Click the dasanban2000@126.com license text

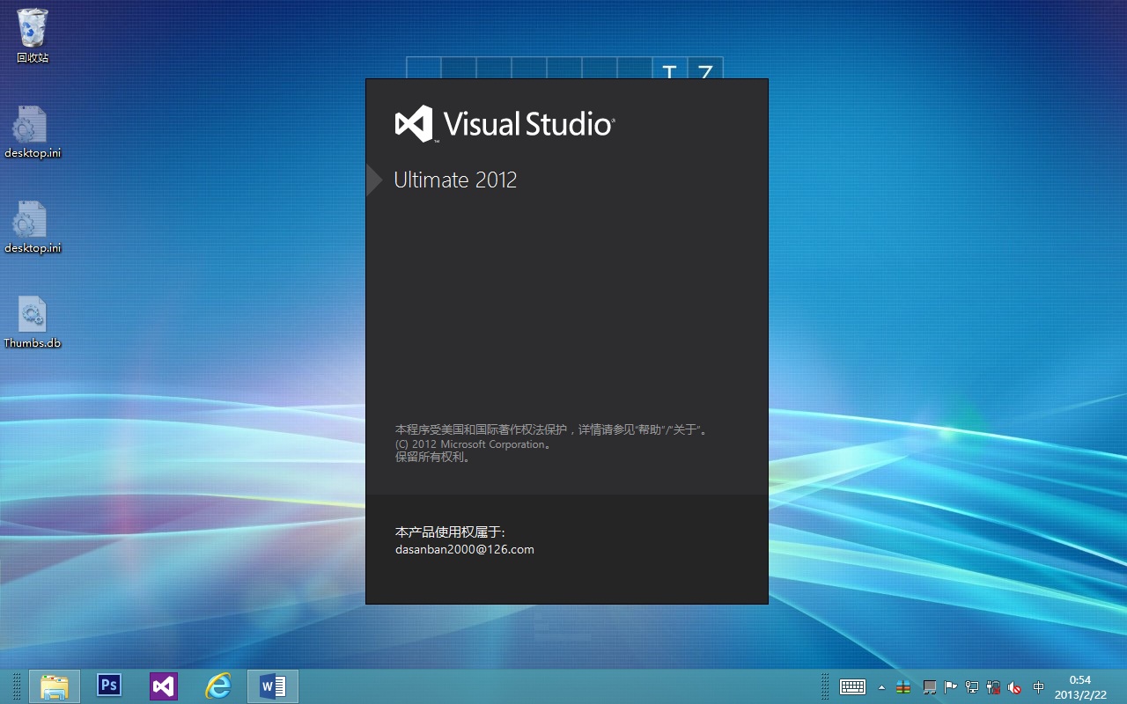tap(465, 549)
